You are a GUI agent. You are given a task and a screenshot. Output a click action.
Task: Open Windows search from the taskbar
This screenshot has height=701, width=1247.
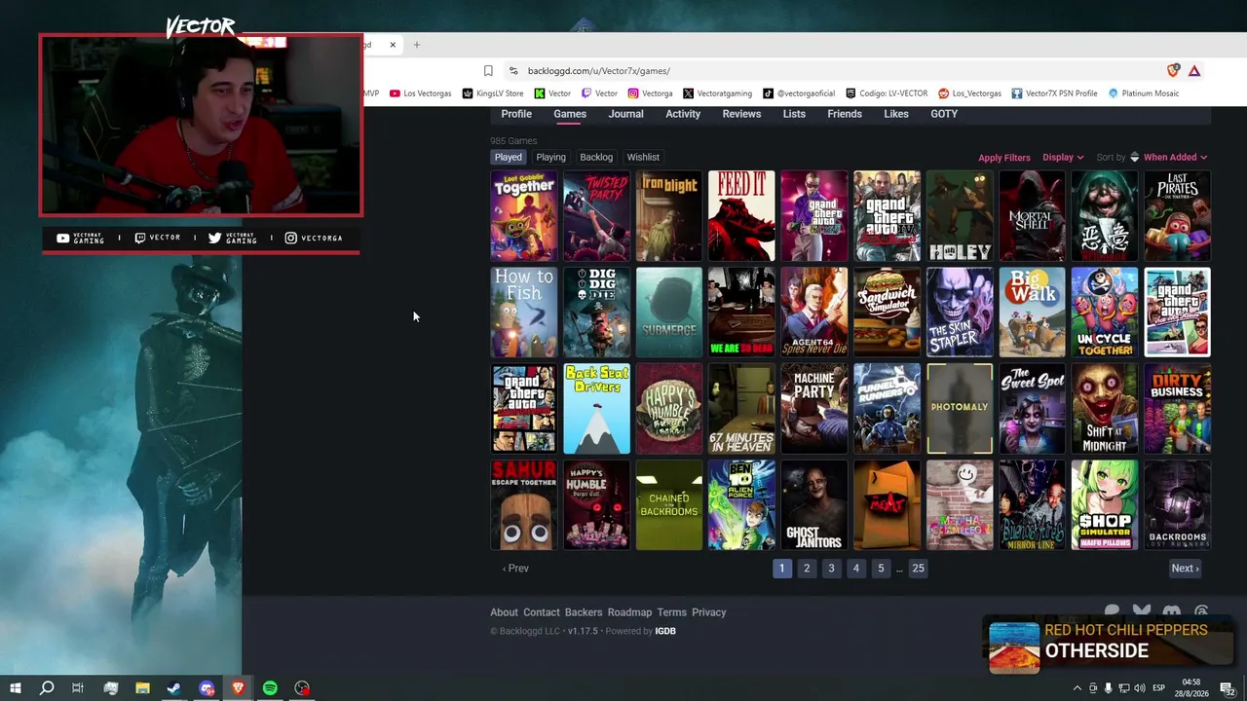point(46,688)
